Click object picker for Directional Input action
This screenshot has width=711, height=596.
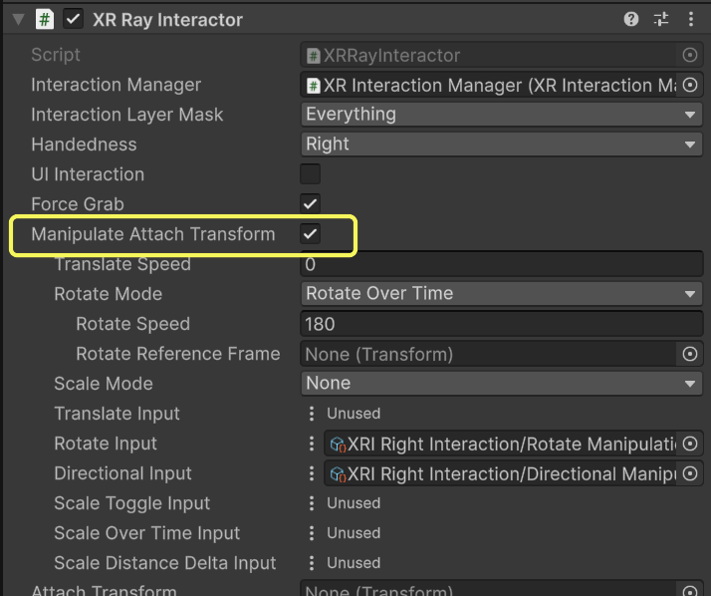(x=689, y=473)
